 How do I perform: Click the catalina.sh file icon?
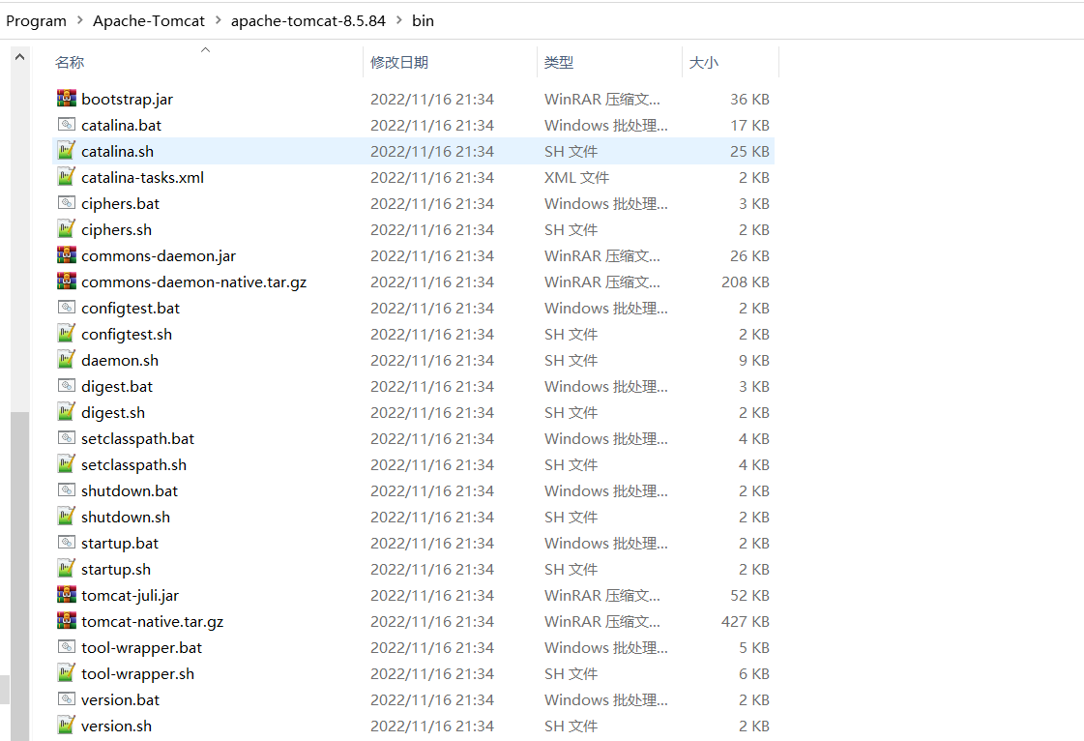pyautogui.click(x=67, y=151)
